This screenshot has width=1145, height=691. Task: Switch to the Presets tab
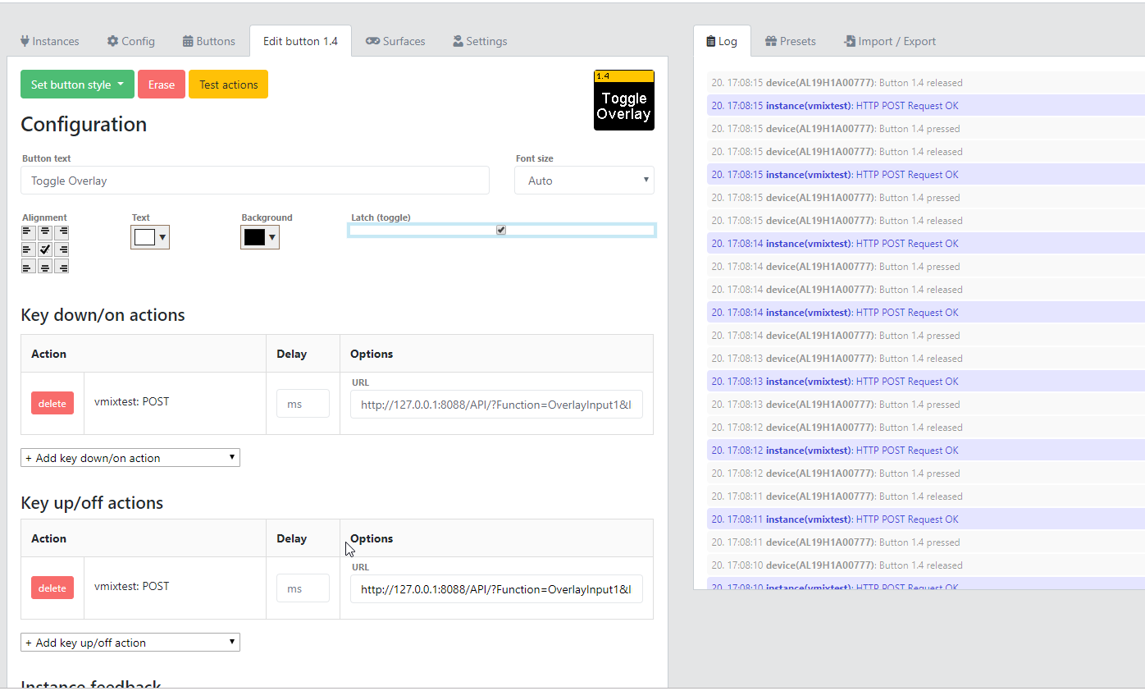789,40
